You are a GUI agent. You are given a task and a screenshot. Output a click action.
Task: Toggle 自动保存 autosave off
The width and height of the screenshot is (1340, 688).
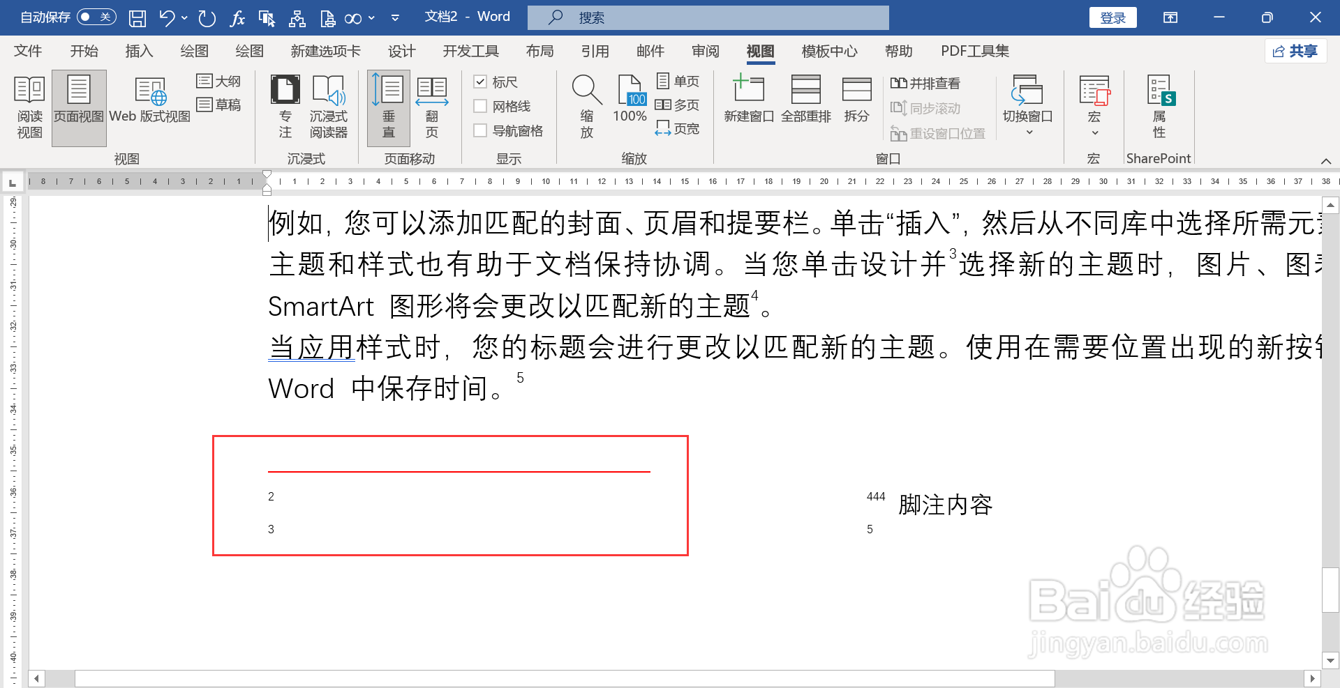(x=96, y=17)
